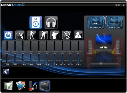Open the VoIP globe settings tab
Screen dimensions: 127x93
pos(20,86)
